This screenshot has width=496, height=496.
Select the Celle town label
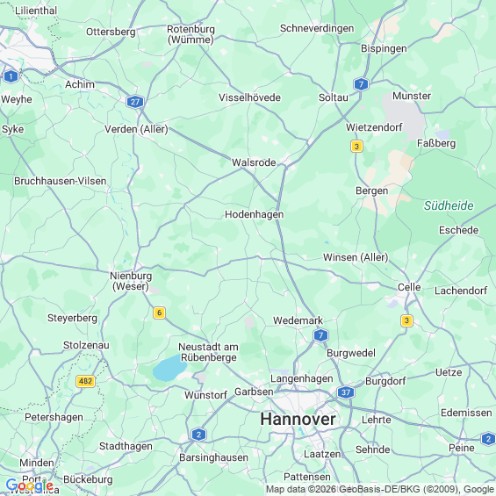pyautogui.click(x=409, y=287)
